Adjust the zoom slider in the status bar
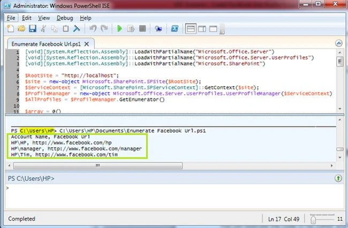The width and height of the screenshot is (348, 228). (313, 219)
